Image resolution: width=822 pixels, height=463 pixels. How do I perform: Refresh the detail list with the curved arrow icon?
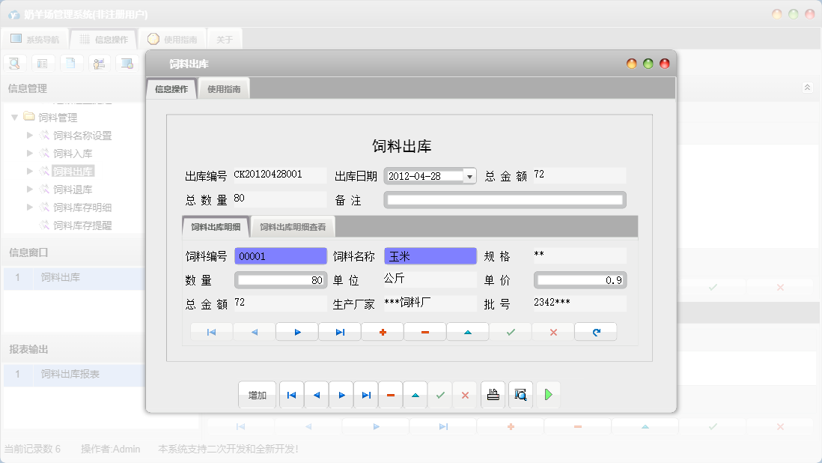(595, 331)
